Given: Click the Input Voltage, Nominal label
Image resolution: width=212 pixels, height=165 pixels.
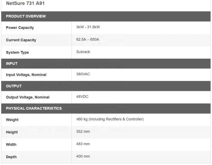Looking at the screenshot, I should (x=26, y=75).
